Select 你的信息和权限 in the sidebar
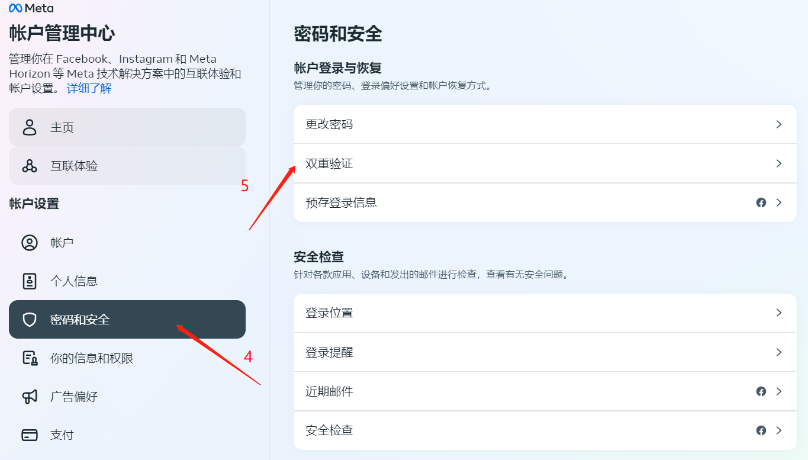The image size is (808, 460). (x=127, y=358)
